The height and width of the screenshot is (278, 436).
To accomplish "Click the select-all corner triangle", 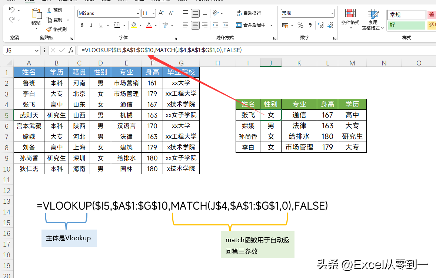I will coord(9,63).
